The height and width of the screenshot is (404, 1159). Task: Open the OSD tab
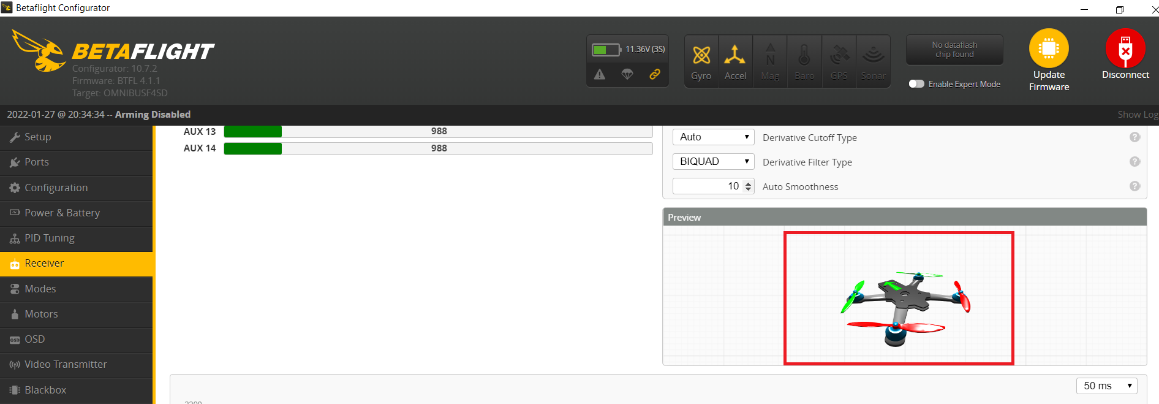pyautogui.click(x=77, y=339)
